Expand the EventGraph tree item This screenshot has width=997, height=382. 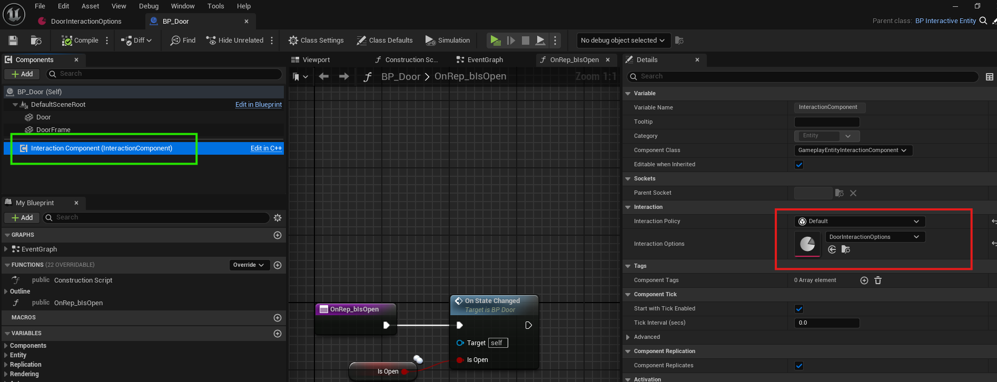(6, 249)
